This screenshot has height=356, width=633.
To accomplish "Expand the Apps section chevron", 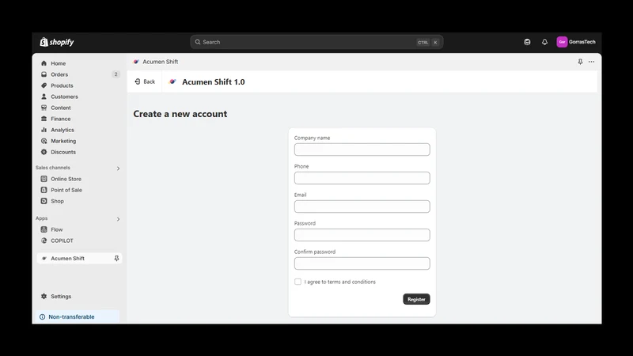I will point(118,219).
